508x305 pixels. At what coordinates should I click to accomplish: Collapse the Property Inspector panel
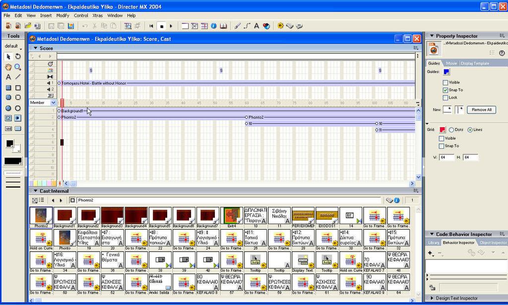coord(432,36)
